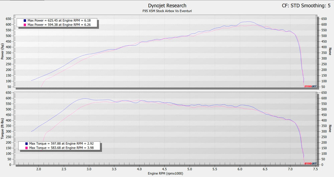334x177 pixels.
Task: Select the Dynojet Research chart title
Action: (167, 6)
